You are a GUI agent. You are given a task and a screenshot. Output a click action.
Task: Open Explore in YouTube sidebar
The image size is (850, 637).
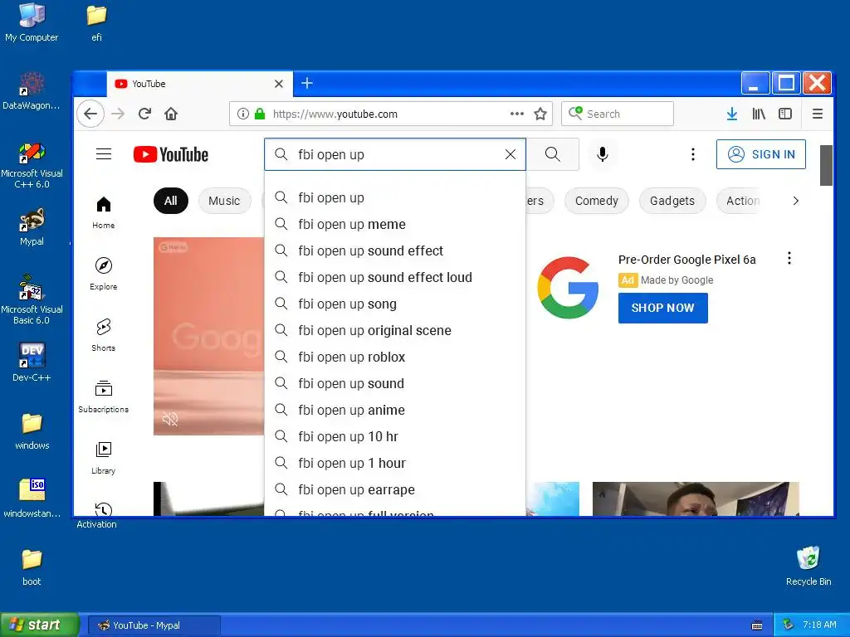tap(104, 274)
